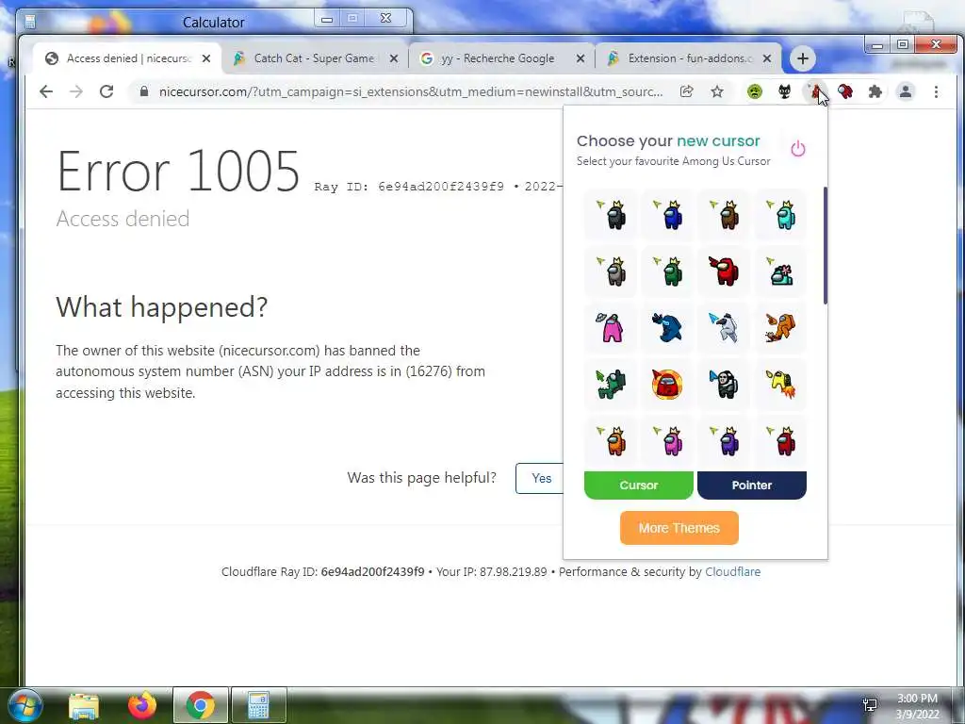Viewport: 965px width, 724px height.
Task: Choose the black crowned crewmate cursor
Action: (x=612, y=216)
